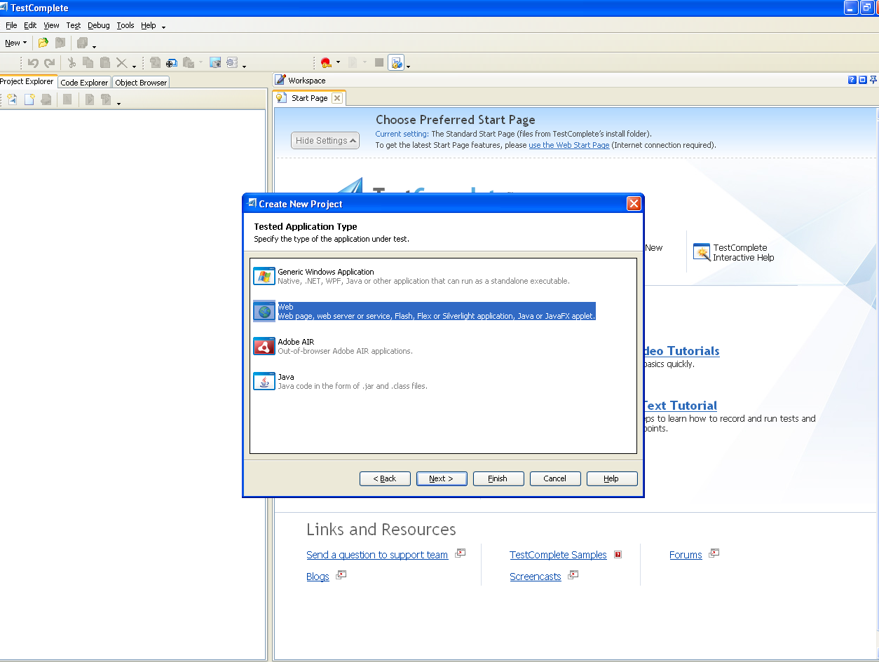This screenshot has height=662, width=879.
Task: Collapse settings with the Hide Settings button
Action: (x=325, y=140)
